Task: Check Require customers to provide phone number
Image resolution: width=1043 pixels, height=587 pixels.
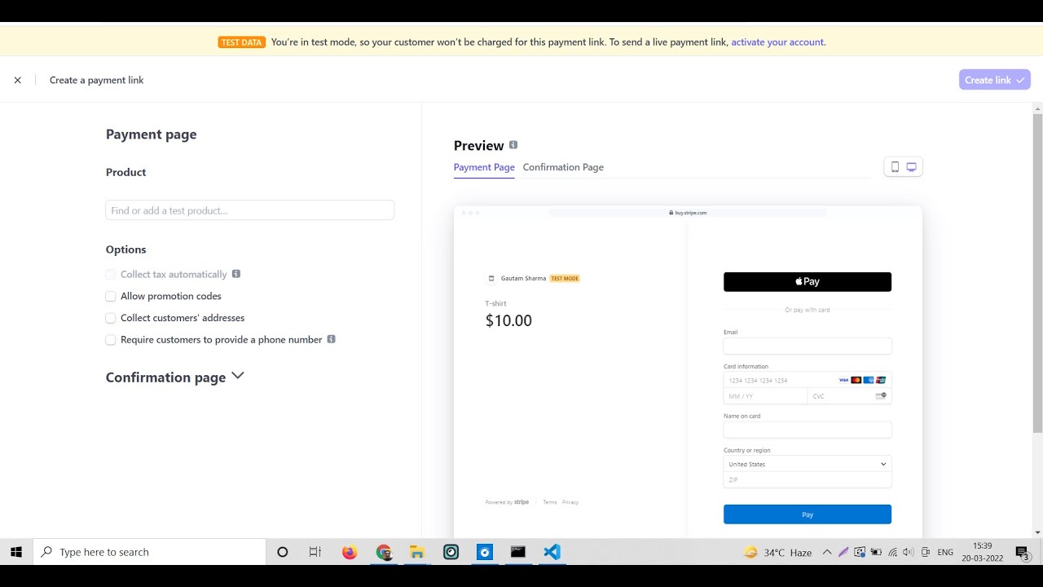Action: click(111, 340)
